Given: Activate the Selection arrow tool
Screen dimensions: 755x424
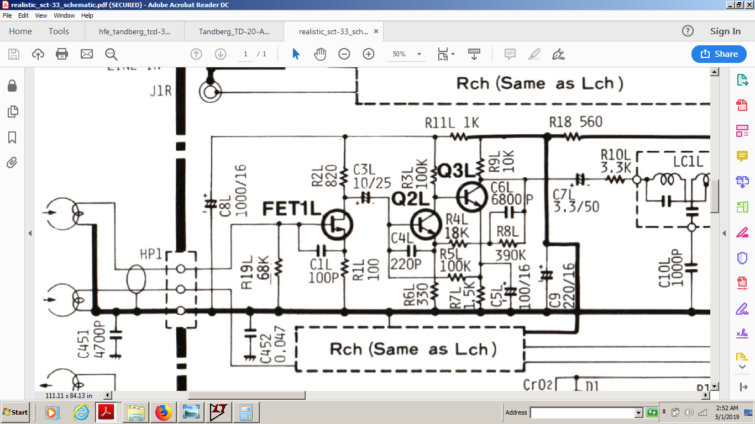Looking at the screenshot, I should pos(296,54).
